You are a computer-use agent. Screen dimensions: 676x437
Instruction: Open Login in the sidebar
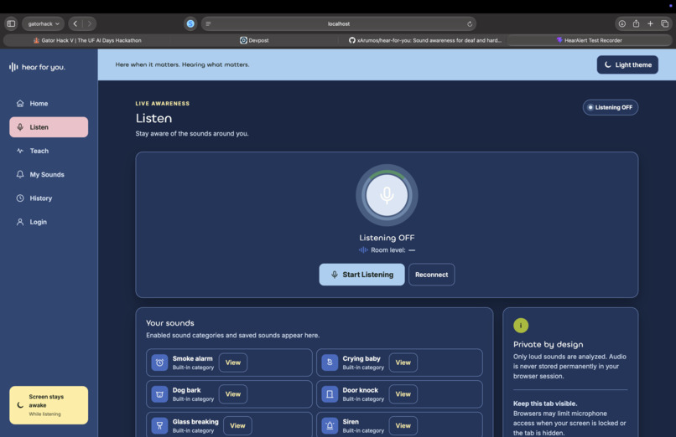[x=49, y=222]
